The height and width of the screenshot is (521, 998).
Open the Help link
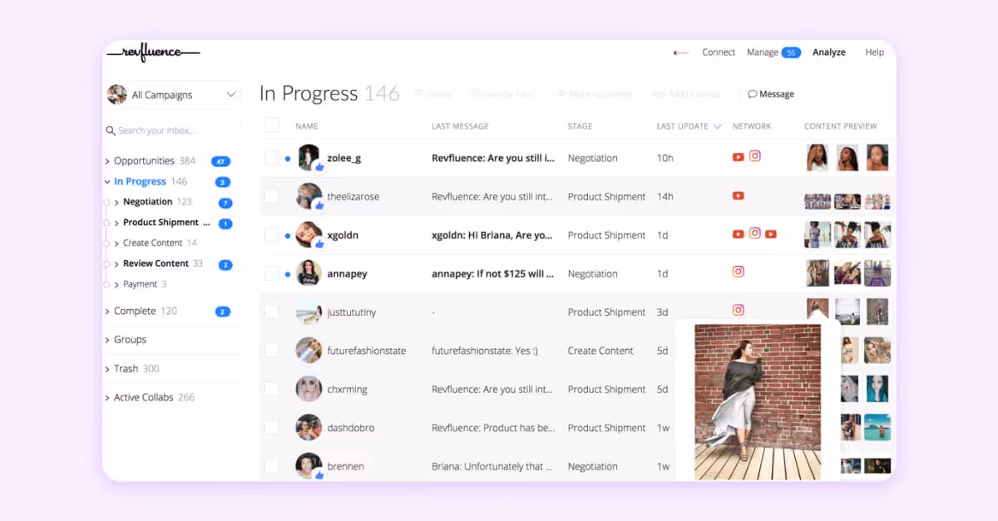[874, 52]
